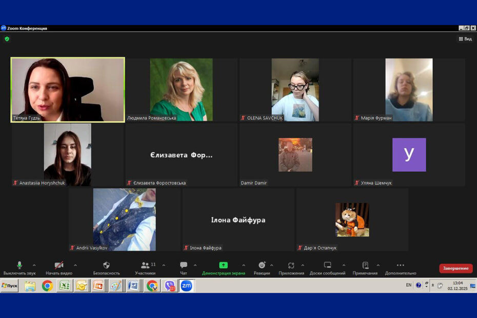
Task: Toggle EN keyboard language indicator
Action: coord(409,285)
